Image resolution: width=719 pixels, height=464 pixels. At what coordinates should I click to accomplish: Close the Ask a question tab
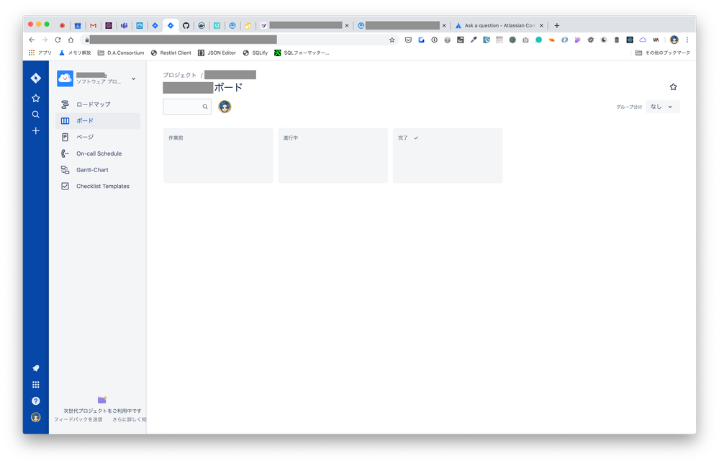541,26
